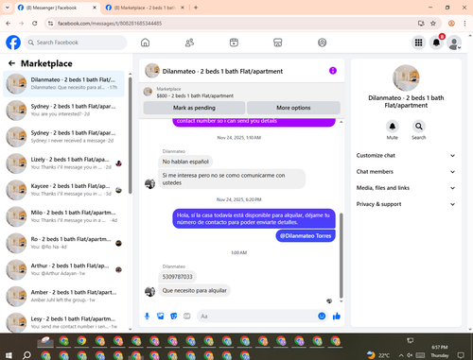Click the install app icon in address bar
The width and height of the screenshot is (473, 360).
421,24
